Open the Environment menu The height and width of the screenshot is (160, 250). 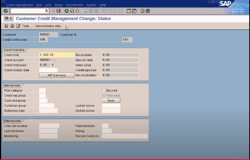point(75,5)
